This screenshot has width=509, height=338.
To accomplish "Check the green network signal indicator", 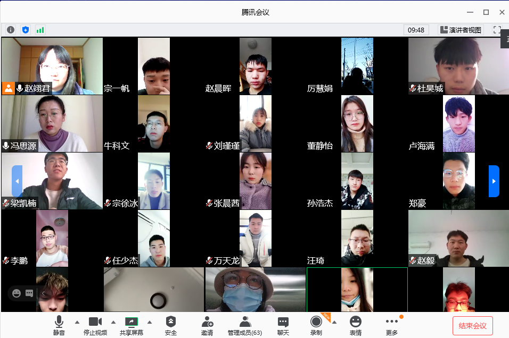I will (x=40, y=30).
